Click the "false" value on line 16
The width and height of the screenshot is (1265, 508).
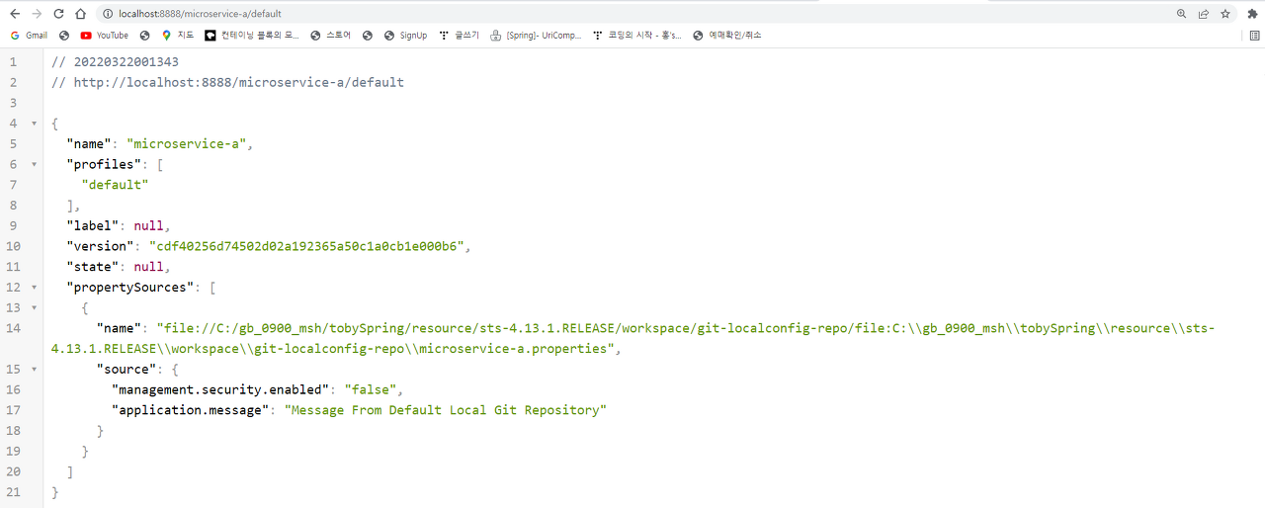click(371, 389)
